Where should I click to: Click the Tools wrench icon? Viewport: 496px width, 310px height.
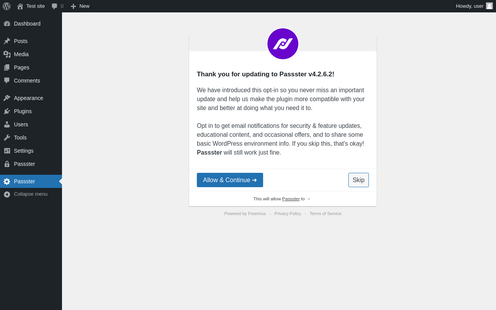(7, 138)
